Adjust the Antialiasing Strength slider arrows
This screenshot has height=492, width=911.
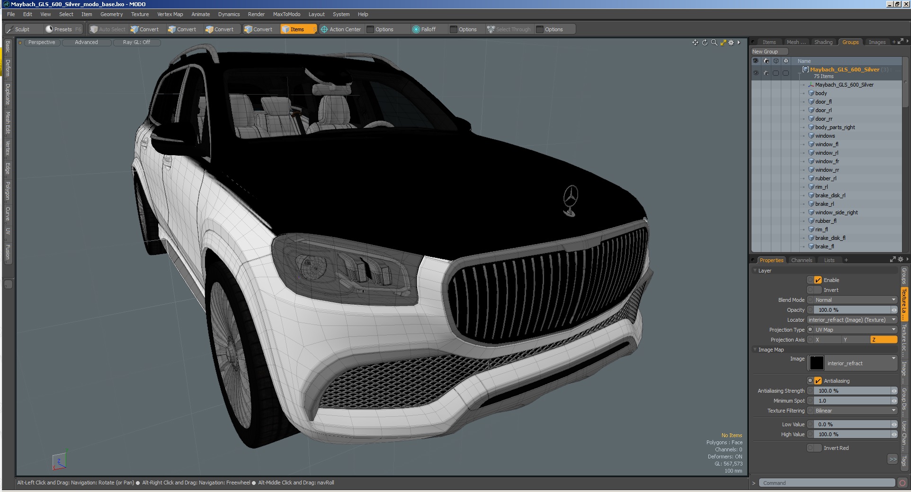point(894,391)
